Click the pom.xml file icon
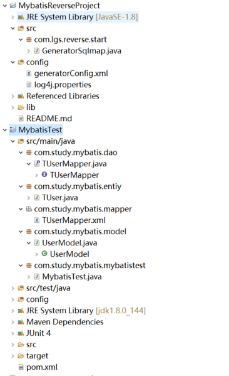The height and width of the screenshot is (376, 229). tap(21, 367)
